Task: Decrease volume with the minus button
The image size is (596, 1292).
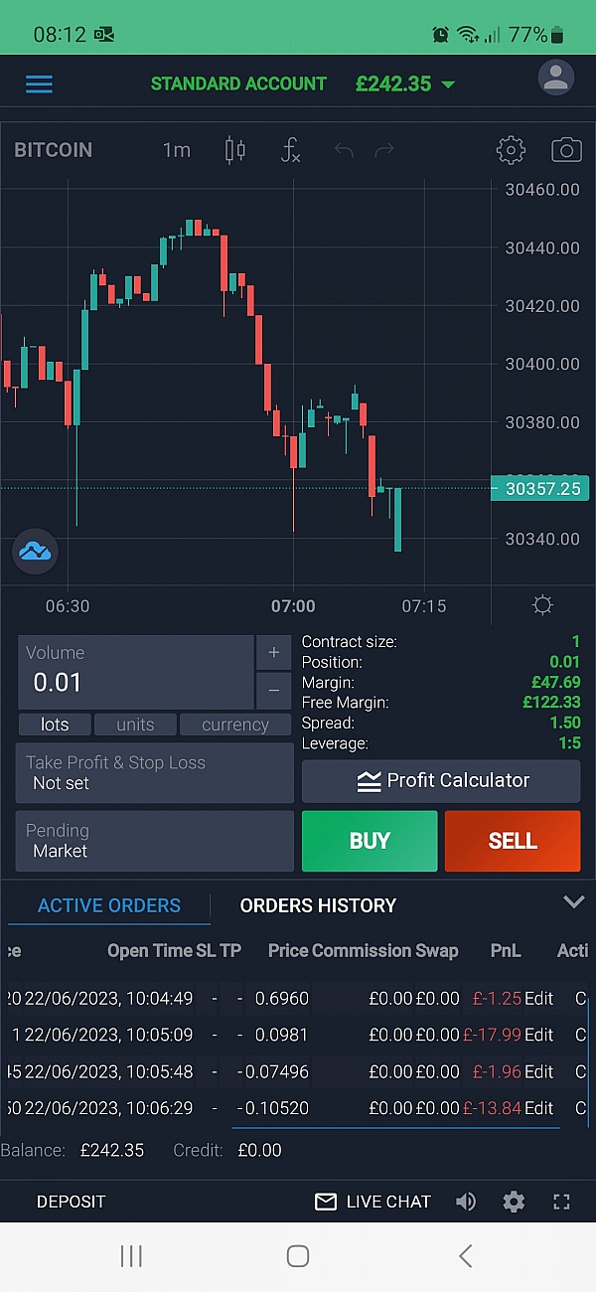Action: coord(274,690)
